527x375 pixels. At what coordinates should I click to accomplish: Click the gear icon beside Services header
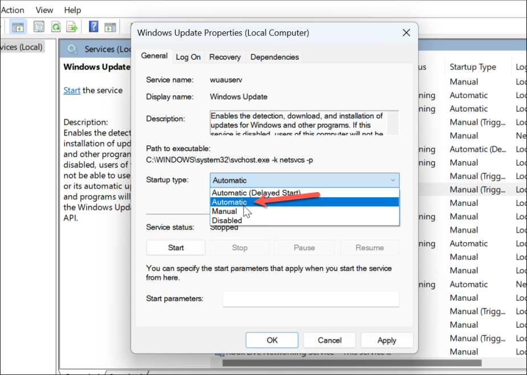[x=72, y=50]
